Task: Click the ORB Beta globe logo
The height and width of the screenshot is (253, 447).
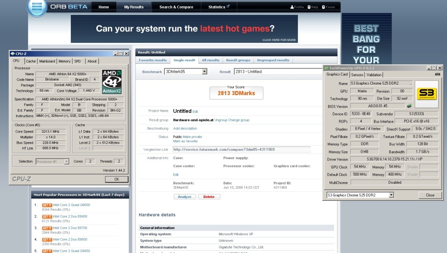Action: pos(37,8)
